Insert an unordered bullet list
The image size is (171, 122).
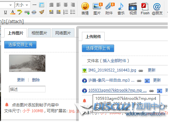pos(73,12)
